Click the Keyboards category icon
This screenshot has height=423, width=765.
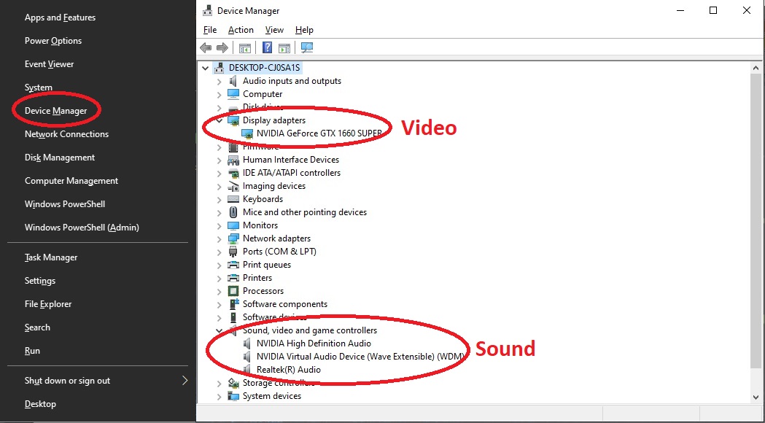click(x=233, y=199)
